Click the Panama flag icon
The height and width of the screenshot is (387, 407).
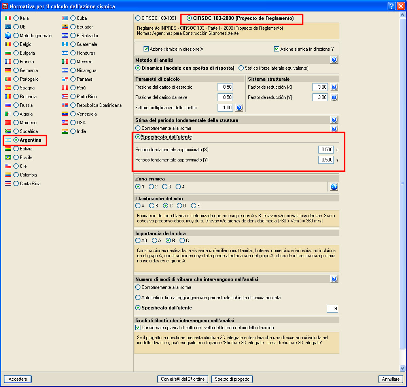pos(64,79)
